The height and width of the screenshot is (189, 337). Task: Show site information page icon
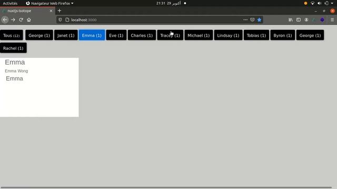click(x=67, y=20)
